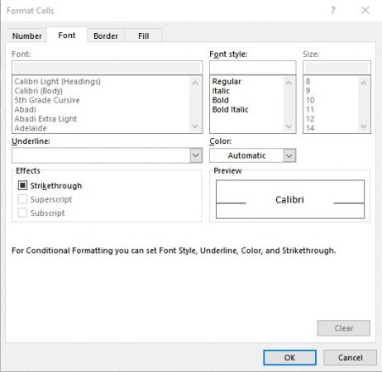Select Bold Italic font style
382x372 pixels.
click(x=230, y=109)
